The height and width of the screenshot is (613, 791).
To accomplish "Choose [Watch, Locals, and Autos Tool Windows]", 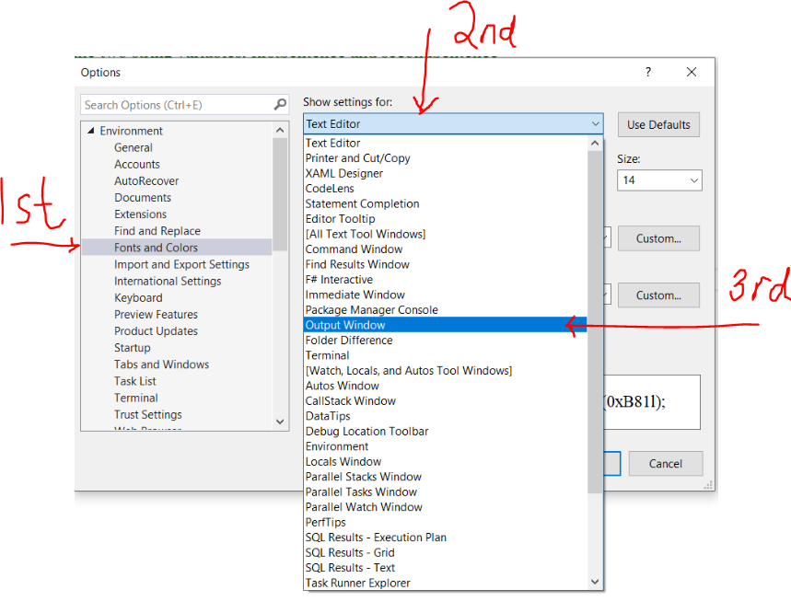I will pos(446,371).
